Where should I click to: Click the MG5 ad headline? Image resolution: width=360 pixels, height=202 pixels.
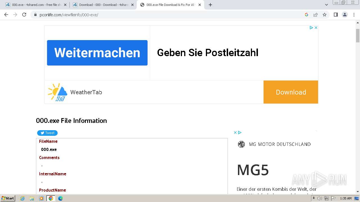click(253, 170)
